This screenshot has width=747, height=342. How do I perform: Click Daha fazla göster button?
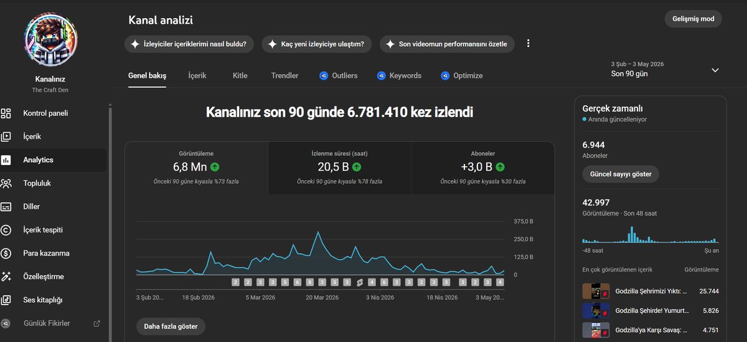(171, 326)
